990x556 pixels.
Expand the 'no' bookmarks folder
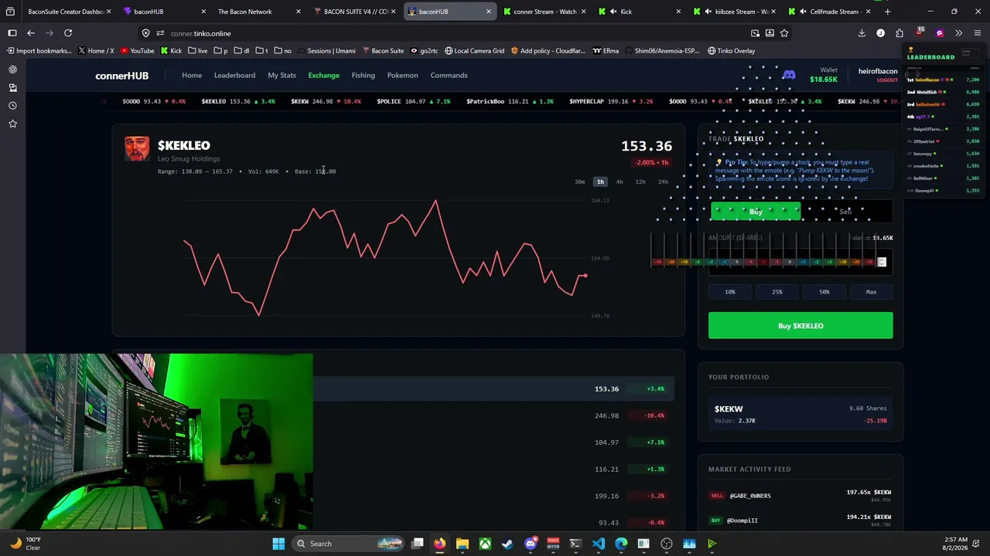tap(282, 51)
